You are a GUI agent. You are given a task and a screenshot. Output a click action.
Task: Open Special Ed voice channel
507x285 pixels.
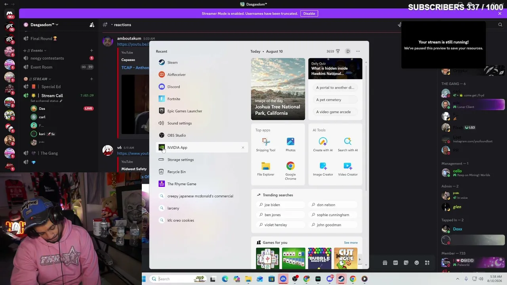[58, 87]
